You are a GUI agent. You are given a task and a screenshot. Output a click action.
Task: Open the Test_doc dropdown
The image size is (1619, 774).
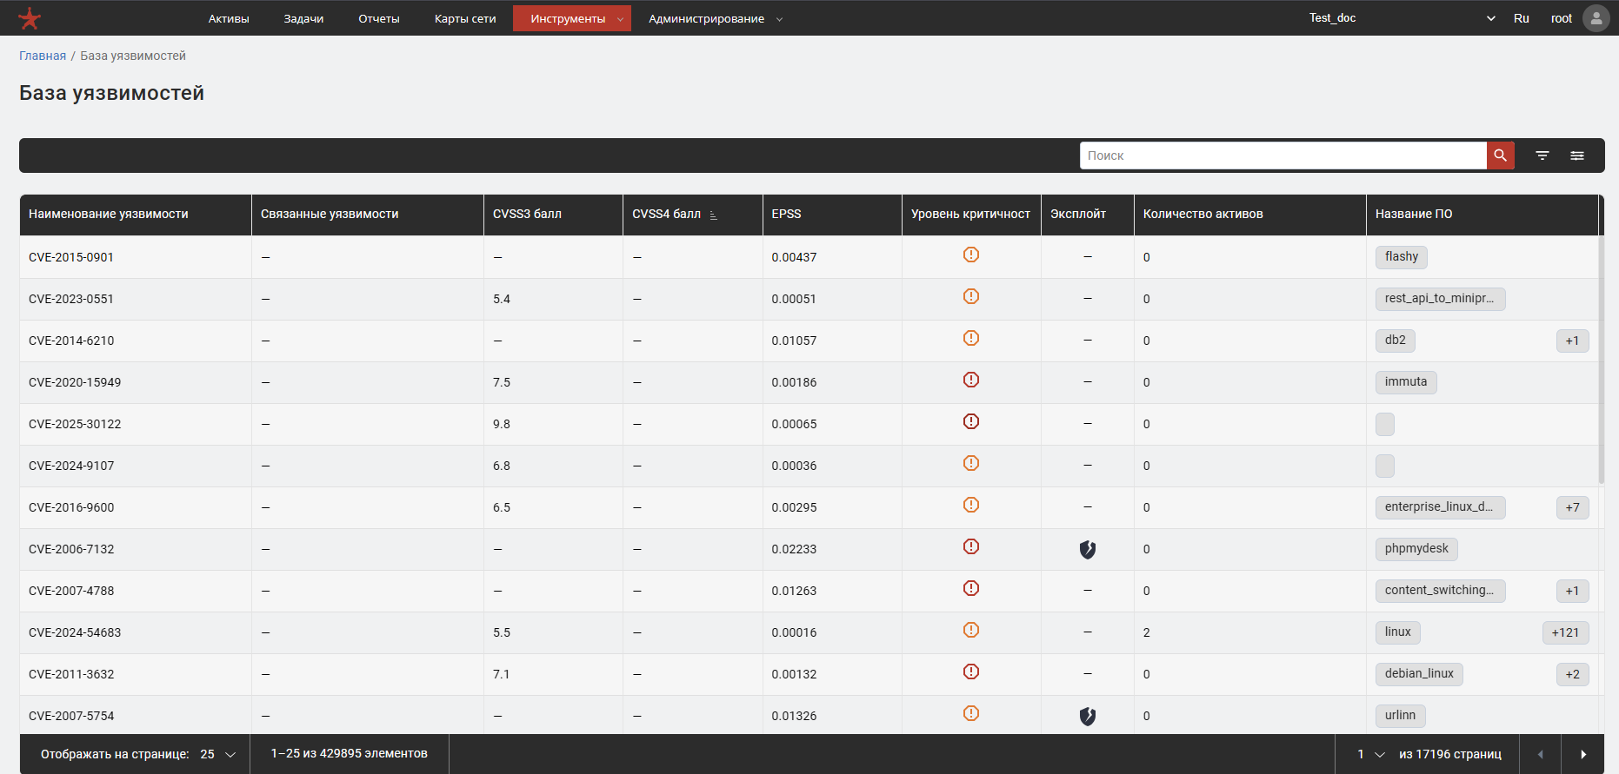coord(1402,18)
